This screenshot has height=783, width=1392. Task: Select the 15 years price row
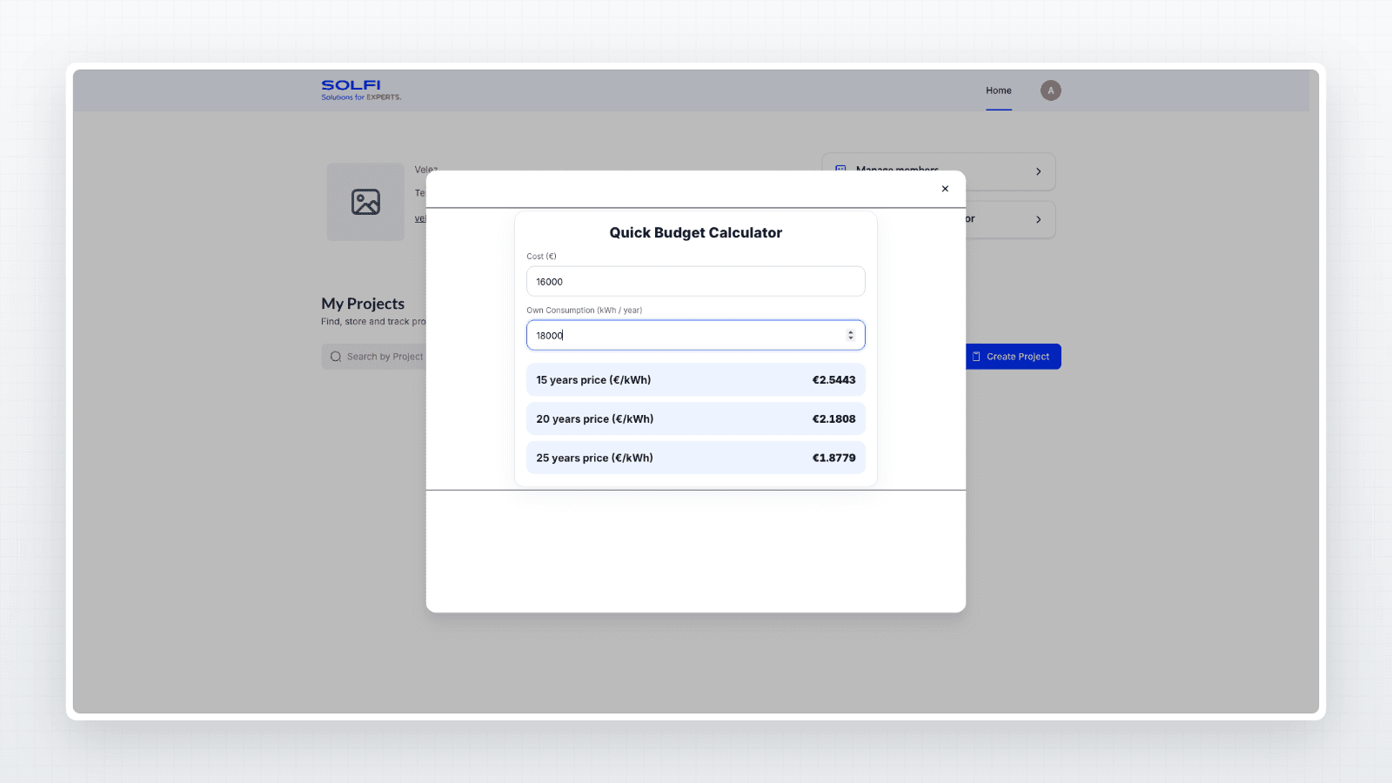coord(695,379)
